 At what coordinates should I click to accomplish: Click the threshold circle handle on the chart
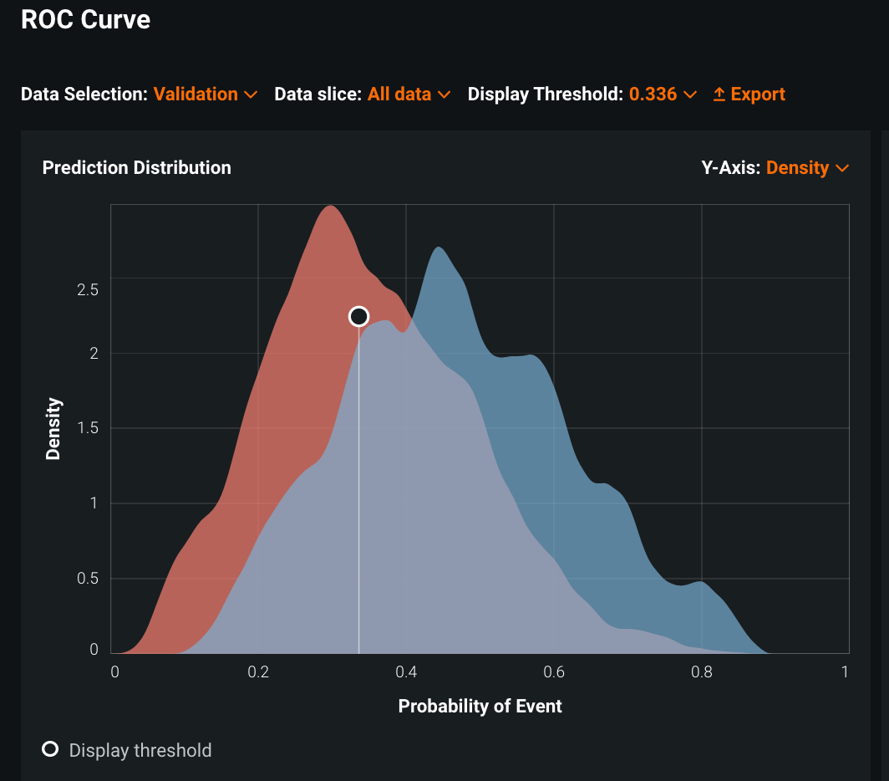tap(358, 316)
